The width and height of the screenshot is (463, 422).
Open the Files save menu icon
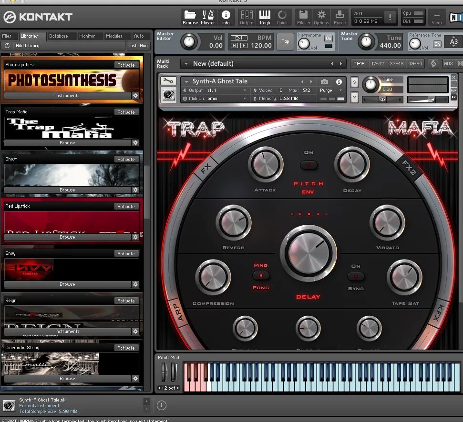pos(303,17)
